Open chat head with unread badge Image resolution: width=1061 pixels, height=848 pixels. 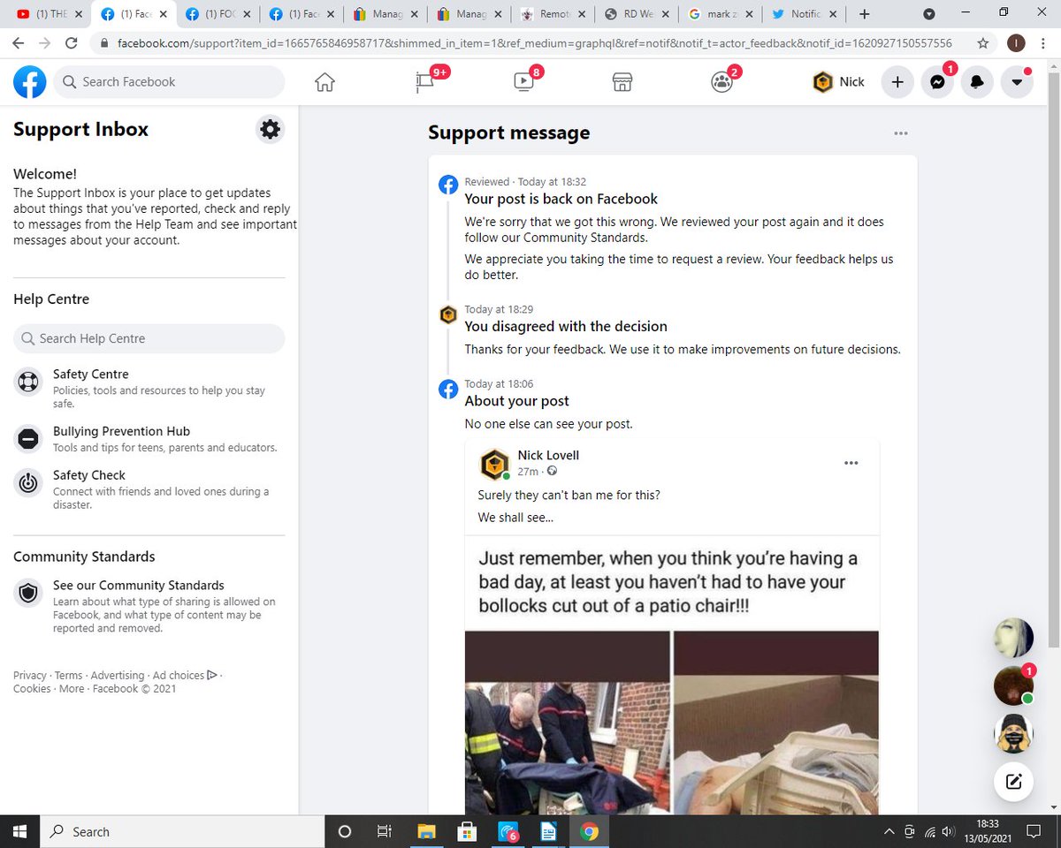[1013, 685]
